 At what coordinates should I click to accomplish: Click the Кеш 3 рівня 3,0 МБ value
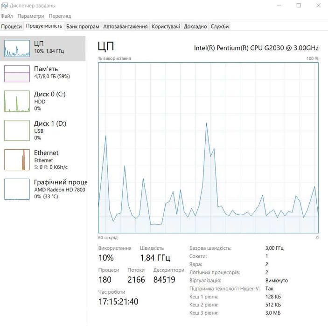pyautogui.click(x=273, y=313)
